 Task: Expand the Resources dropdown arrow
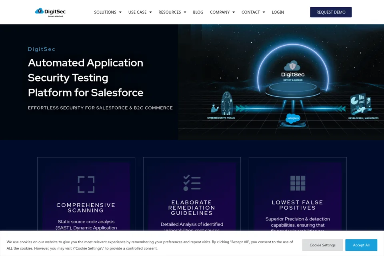click(x=185, y=12)
